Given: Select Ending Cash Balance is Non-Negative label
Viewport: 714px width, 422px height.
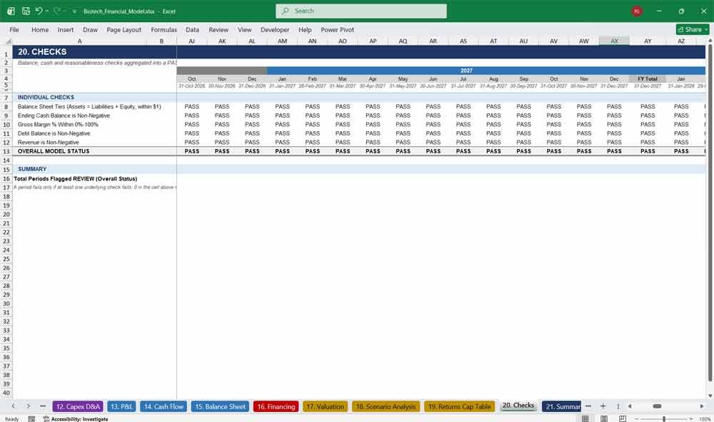Looking at the screenshot, I should (x=64, y=115).
